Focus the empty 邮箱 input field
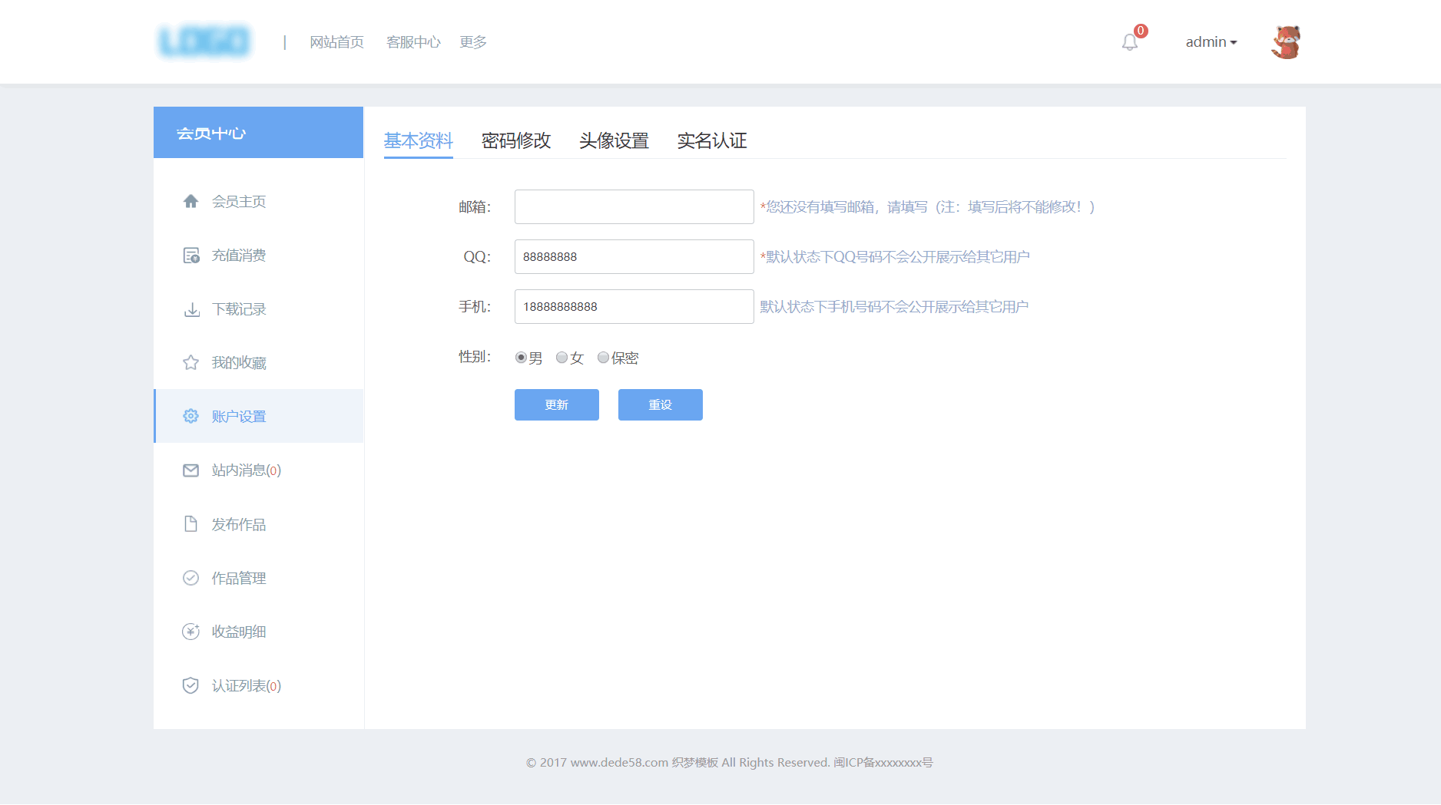1441x805 pixels. pos(634,206)
